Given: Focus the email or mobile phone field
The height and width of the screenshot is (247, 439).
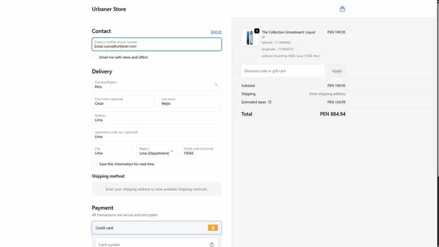Looking at the screenshot, I should click(157, 44).
